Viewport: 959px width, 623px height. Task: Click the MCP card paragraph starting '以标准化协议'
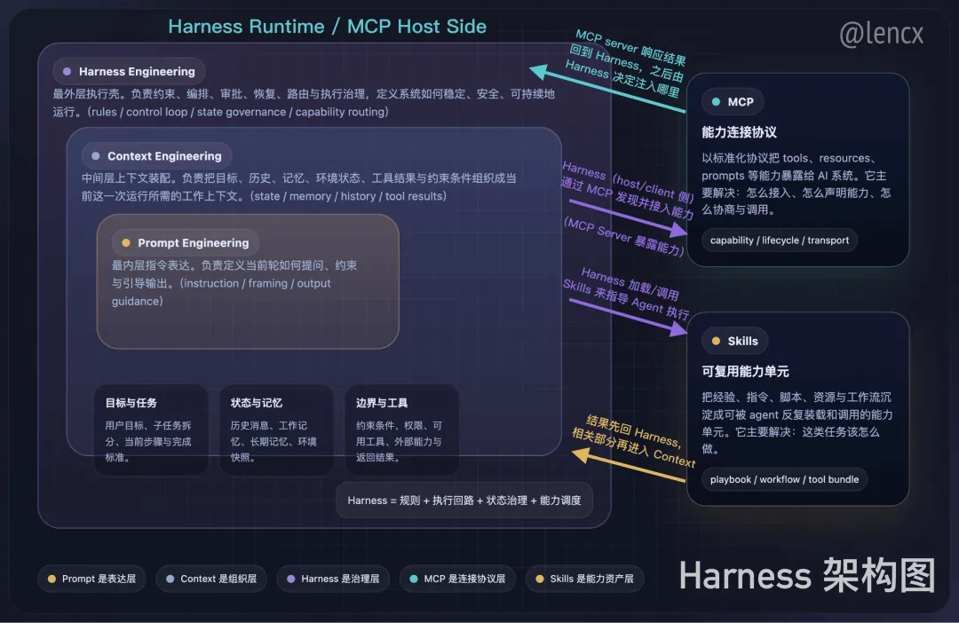click(x=797, y=184)
